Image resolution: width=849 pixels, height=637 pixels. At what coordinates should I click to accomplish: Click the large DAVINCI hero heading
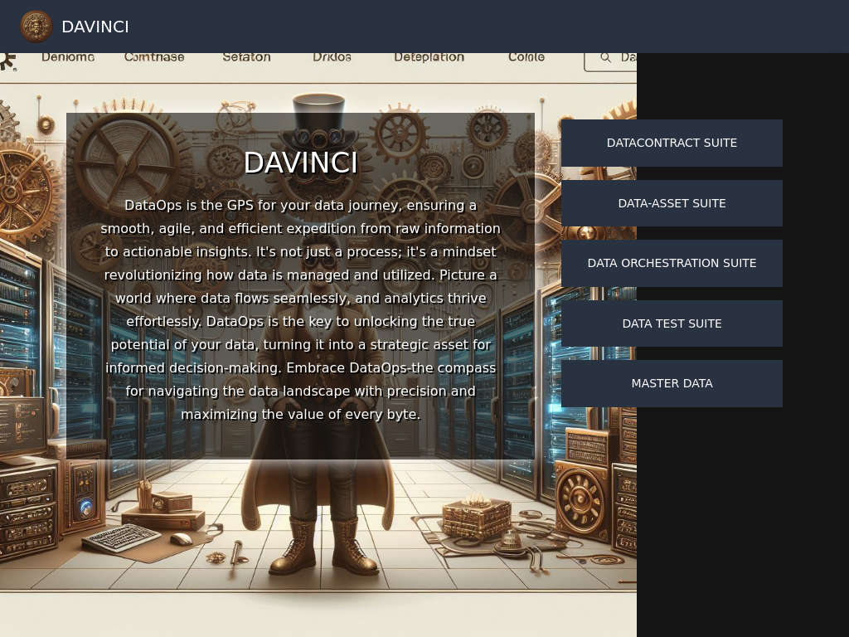300,163
